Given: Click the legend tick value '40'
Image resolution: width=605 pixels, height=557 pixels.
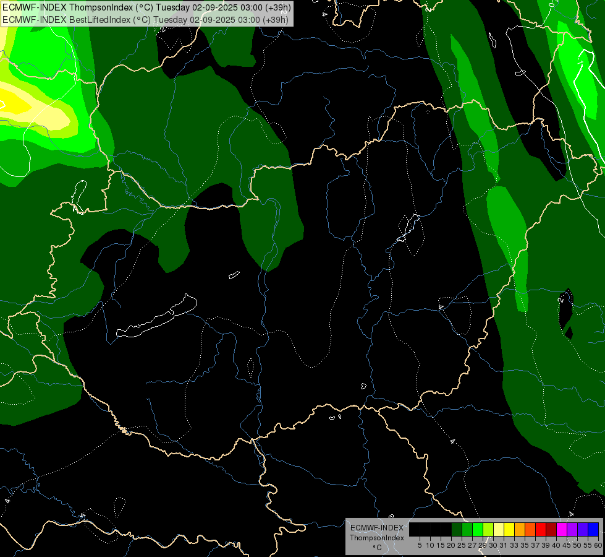Looking at the screenshot, I should click(x=556, y=545).
